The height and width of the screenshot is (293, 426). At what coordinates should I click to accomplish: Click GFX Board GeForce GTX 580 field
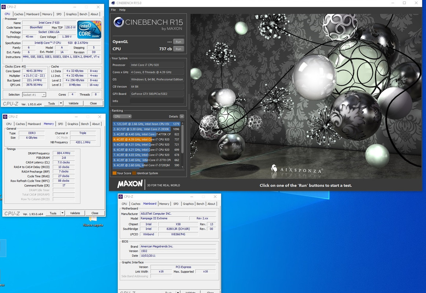pyautogui.click(x=157, y=94)
